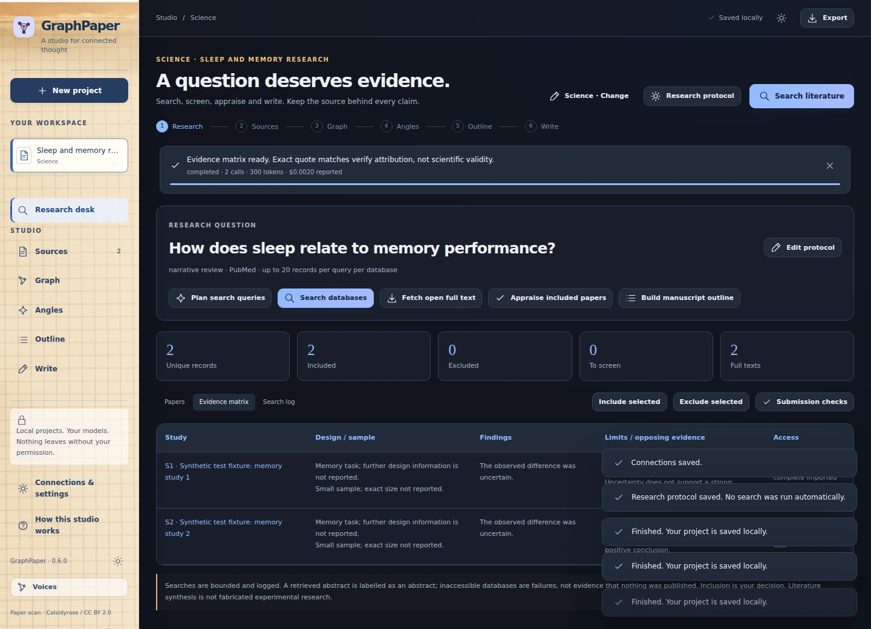
Task: Go to Sources in sidebar
Action: pyautogui.click(x=69, y=252)
